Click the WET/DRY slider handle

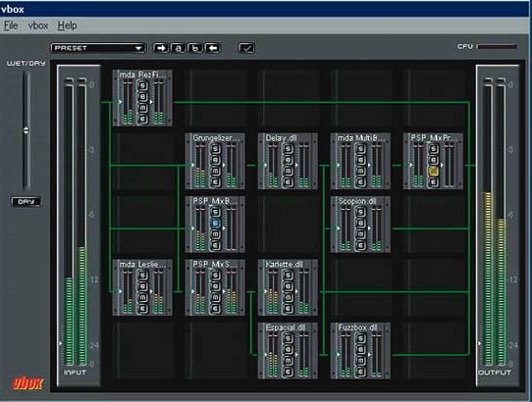(27, 130)
